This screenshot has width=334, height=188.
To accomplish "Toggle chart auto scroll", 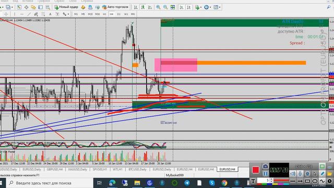I will (182, 7).
